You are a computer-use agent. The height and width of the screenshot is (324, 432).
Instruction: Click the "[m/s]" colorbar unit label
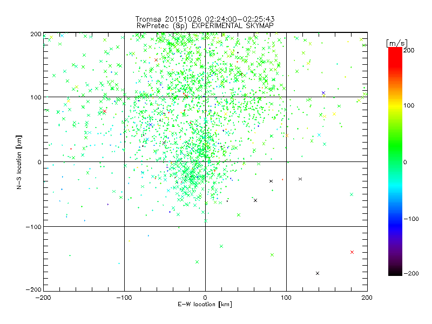coord(396,43)
